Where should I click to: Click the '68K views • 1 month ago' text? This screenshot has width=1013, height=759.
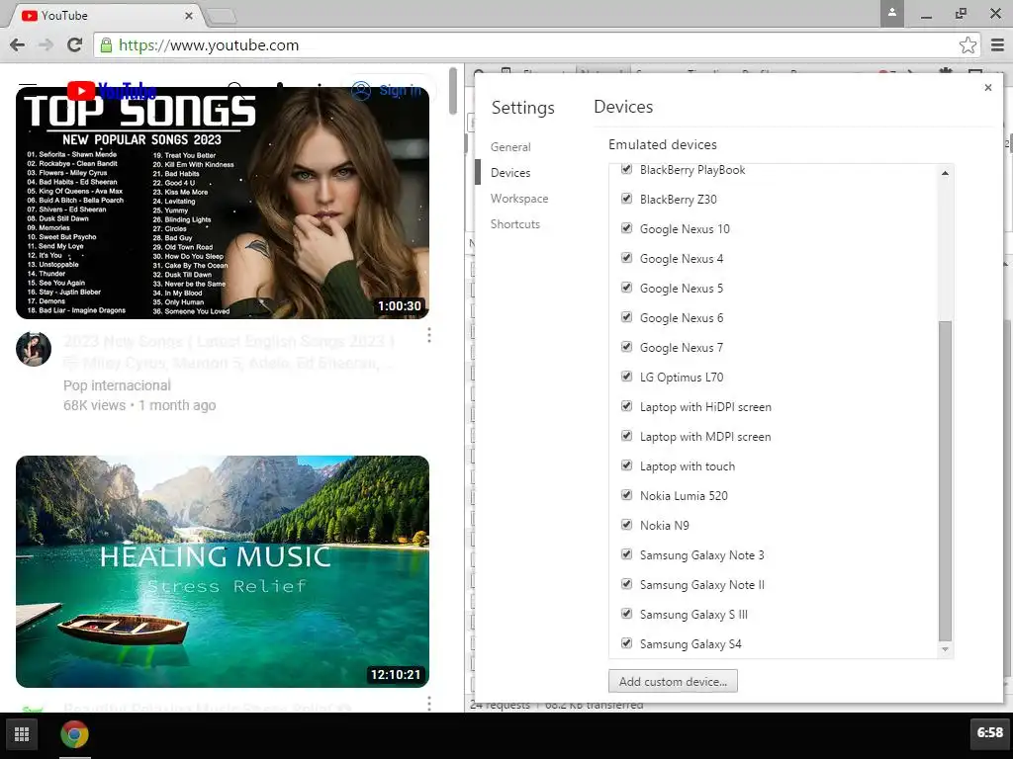pyautogui.click(x=139, y=405)
